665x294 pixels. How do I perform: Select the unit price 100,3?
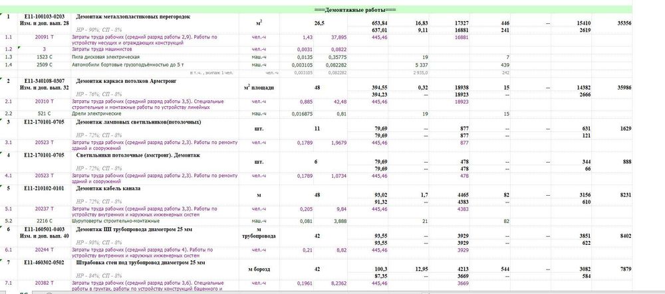[381, 269]
